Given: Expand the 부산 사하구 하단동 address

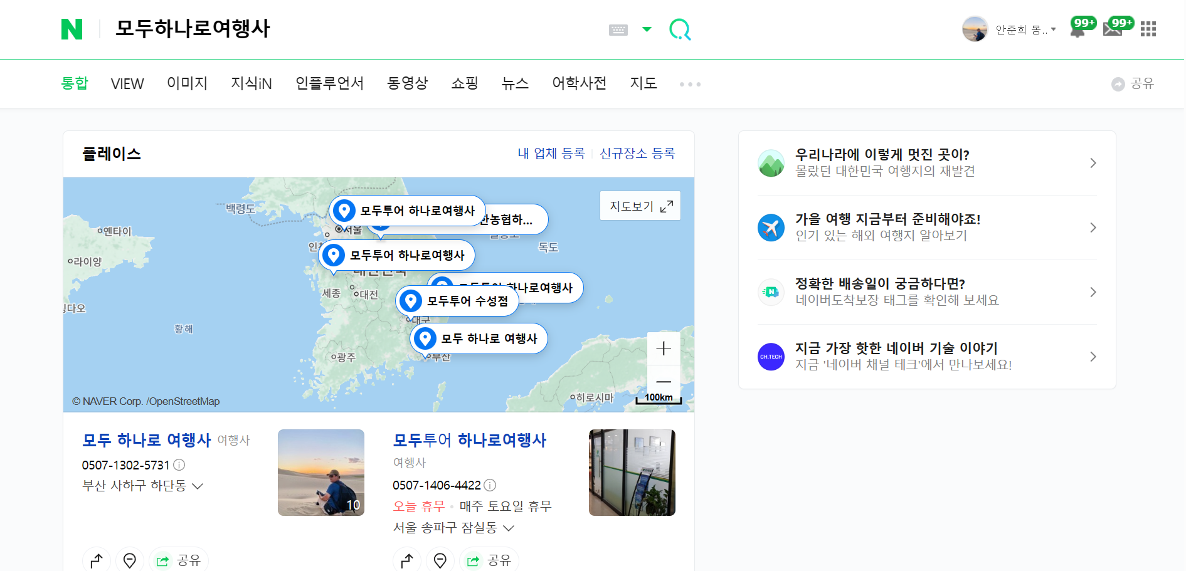Looking at the screenshot, I should (x=142, y=486).
